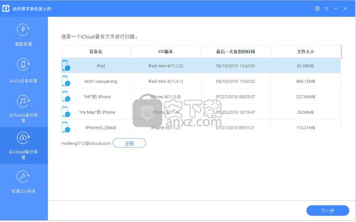Click file size 989.12MB
This screenshot has width=356, height=222.
pos(306,81)
